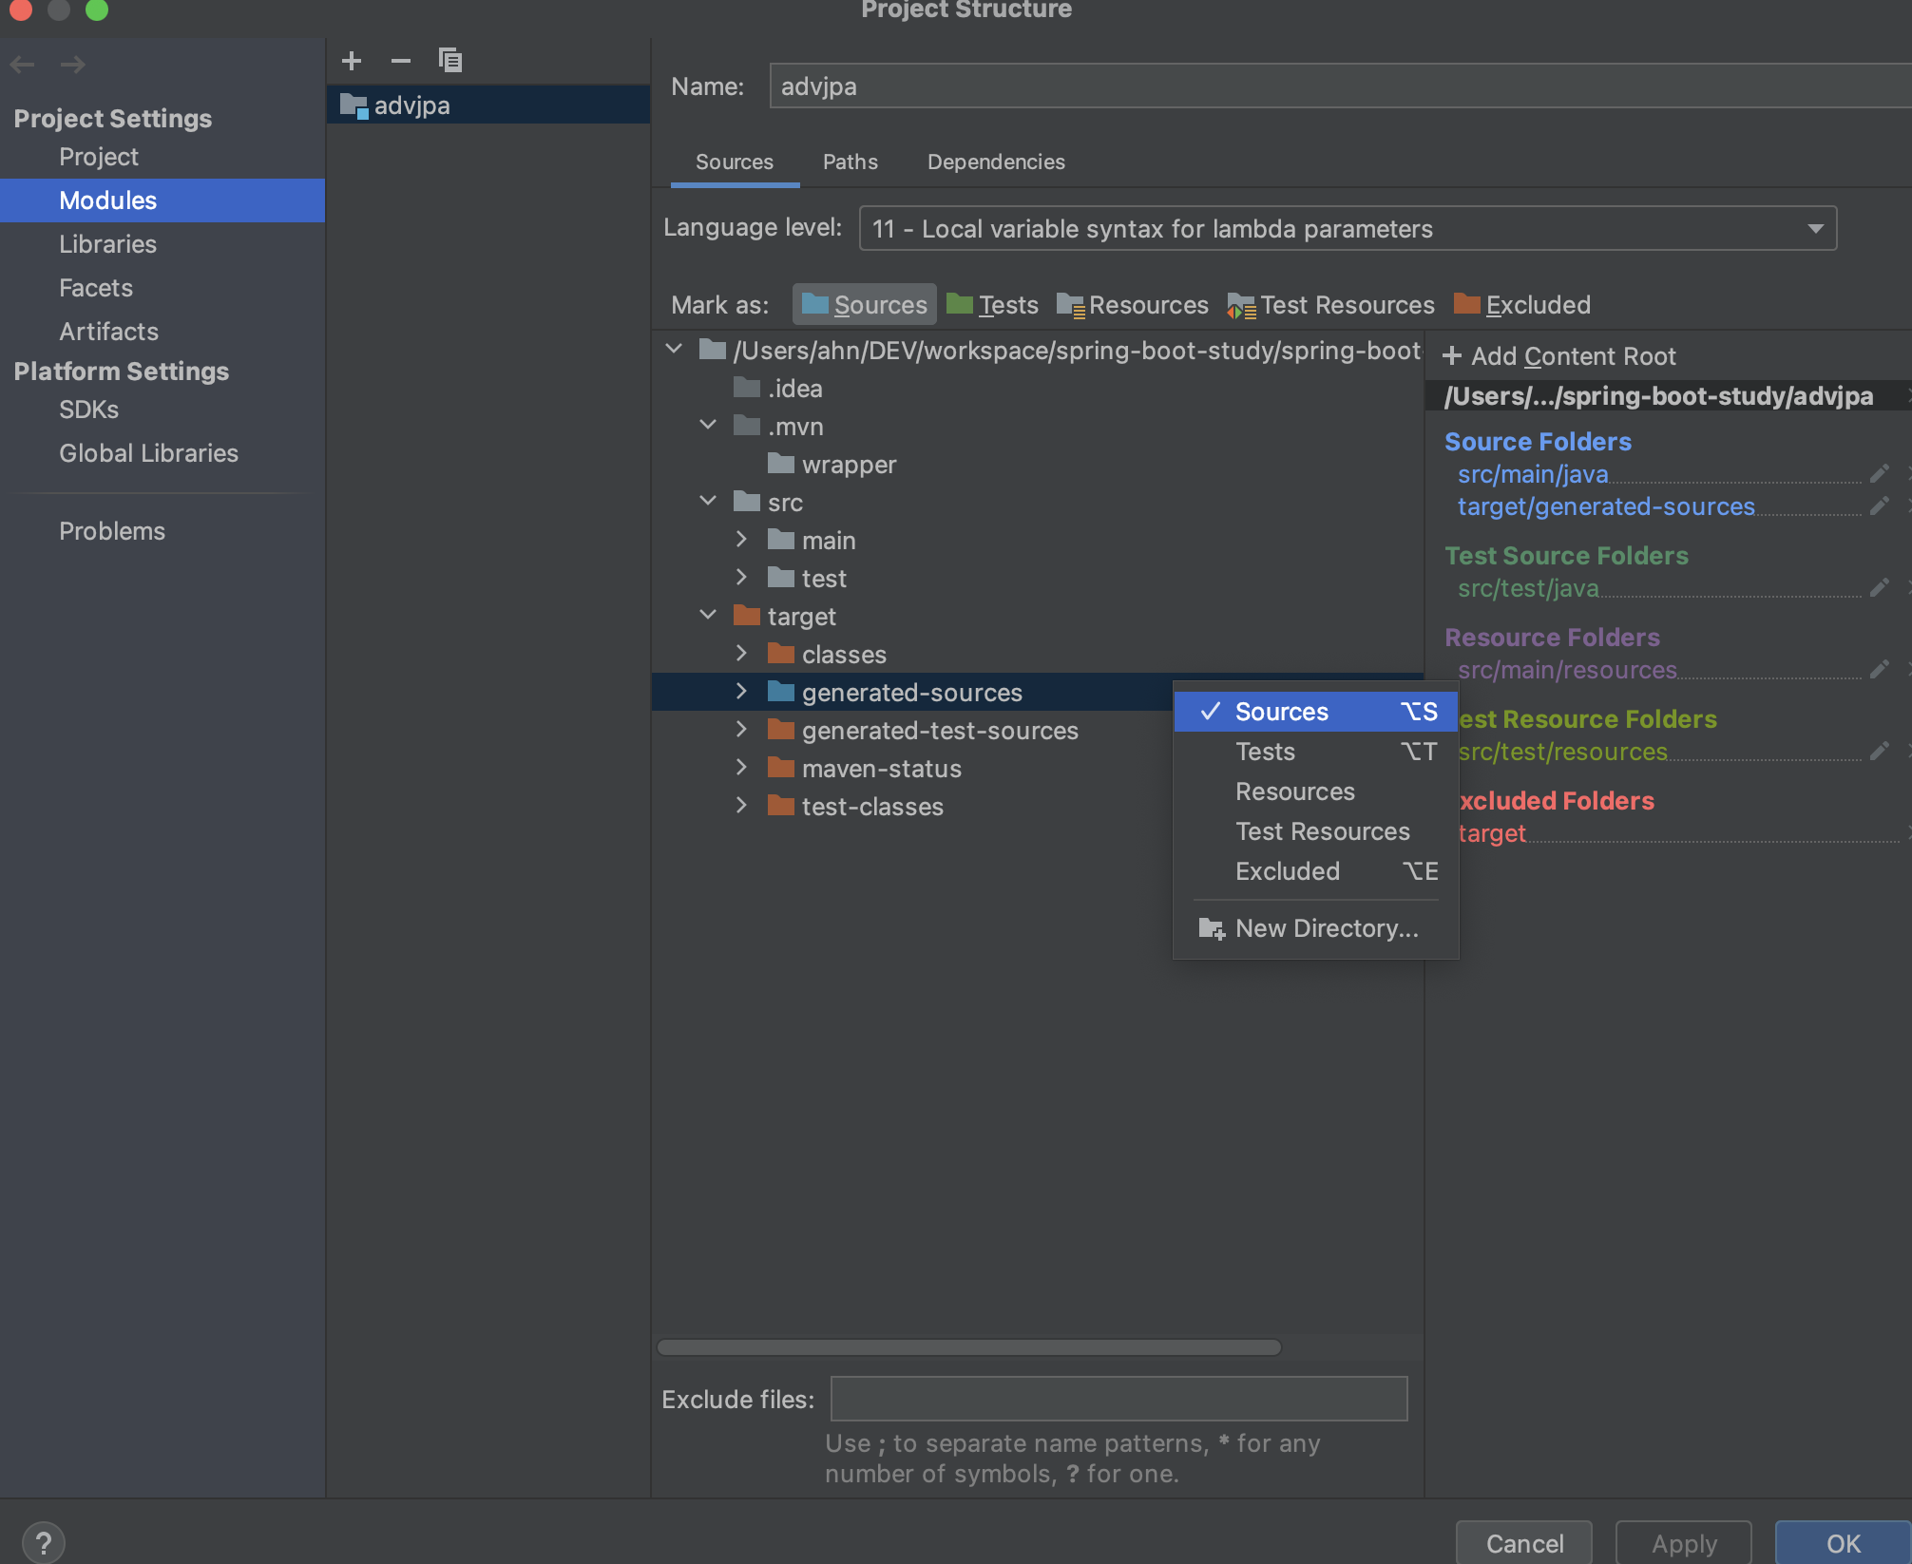The height and width of the screenshot is (1564, 1912).
Task: Collapse the target folder node
Action: 708,616
